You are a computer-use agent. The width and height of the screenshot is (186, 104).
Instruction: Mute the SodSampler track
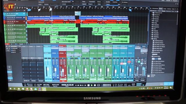8,18
